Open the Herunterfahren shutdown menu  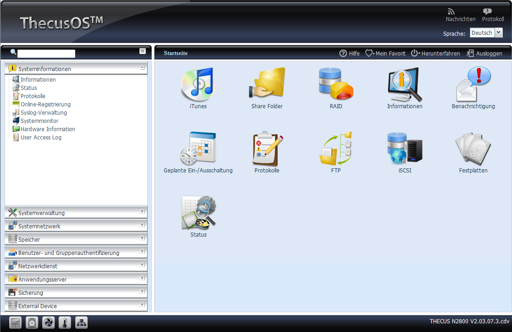coord(435,53)
